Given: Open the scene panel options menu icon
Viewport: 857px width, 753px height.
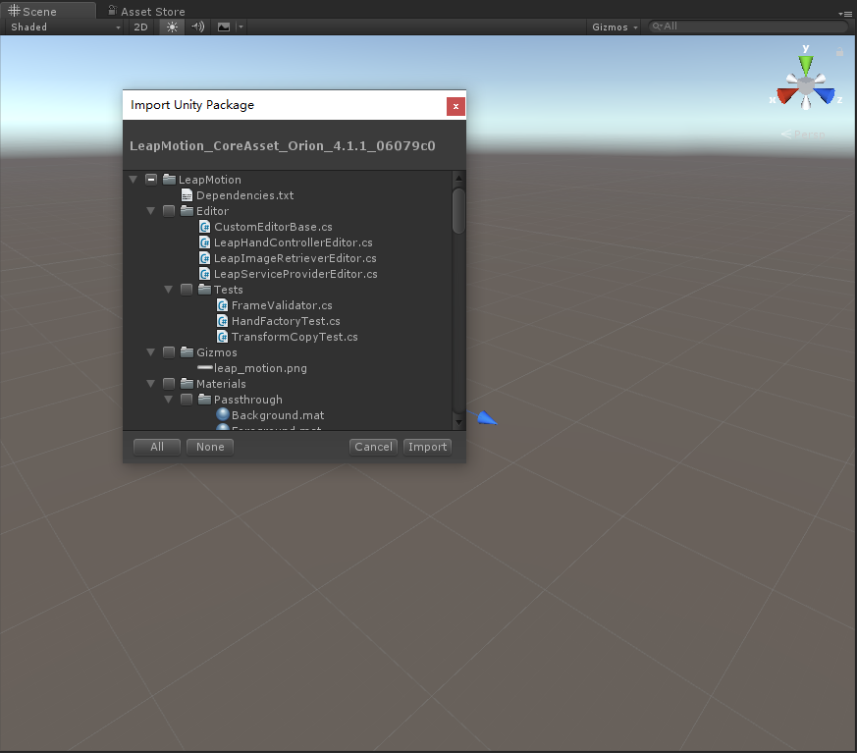Looking at the screenshot, I should 844,13.
